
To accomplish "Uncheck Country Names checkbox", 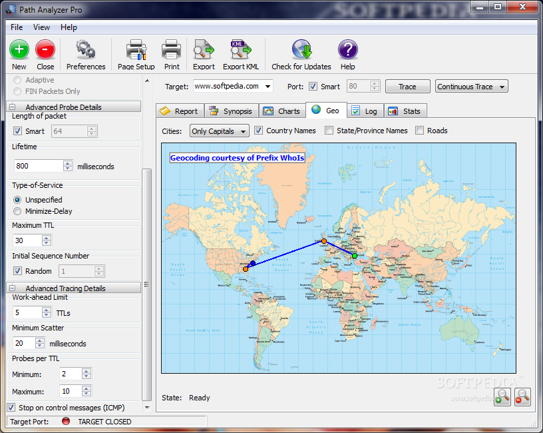I will click(x=258, y=131).
